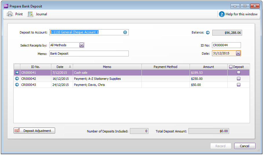Open the Select Receipts by dropdown
This screenshot has width=263, height=155.
pyautogui.click(x=81, y=45)
